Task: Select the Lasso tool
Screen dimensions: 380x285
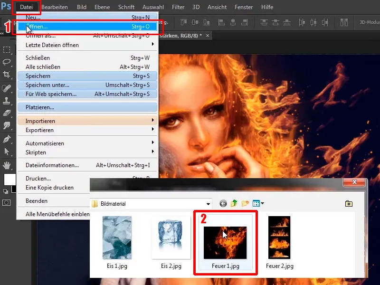Action: tap(7, 62)
